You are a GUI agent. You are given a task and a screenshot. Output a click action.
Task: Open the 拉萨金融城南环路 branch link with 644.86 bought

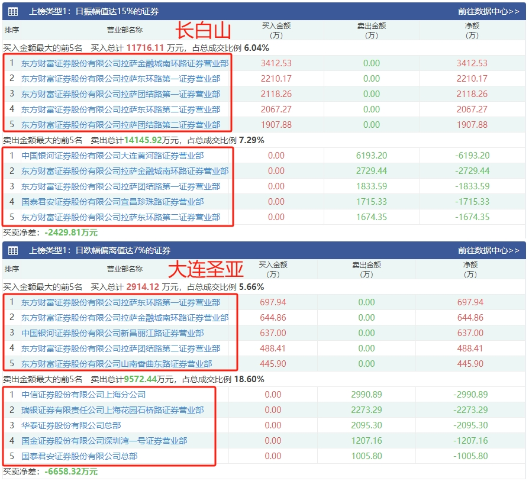coord(125,318)
